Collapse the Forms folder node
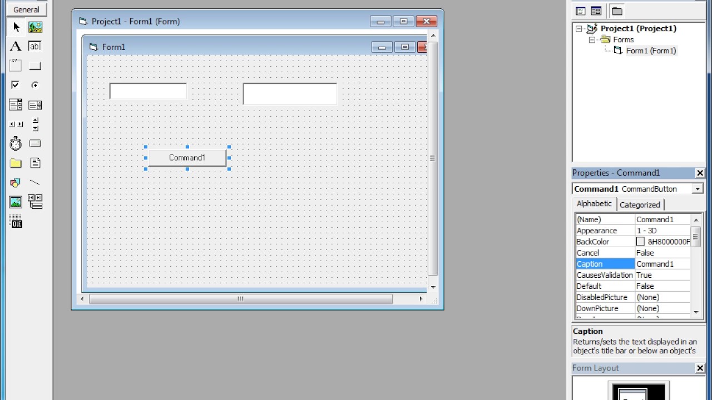This screenshot has width=712, height=400. [592, 39]
